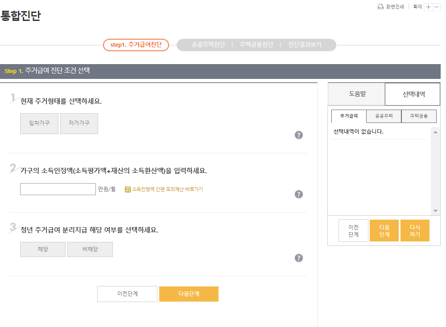Click in the 소득인정액 만원/월 input field
Image resolution: width=446 pixels, height=327 pixels.
point(58,189)
